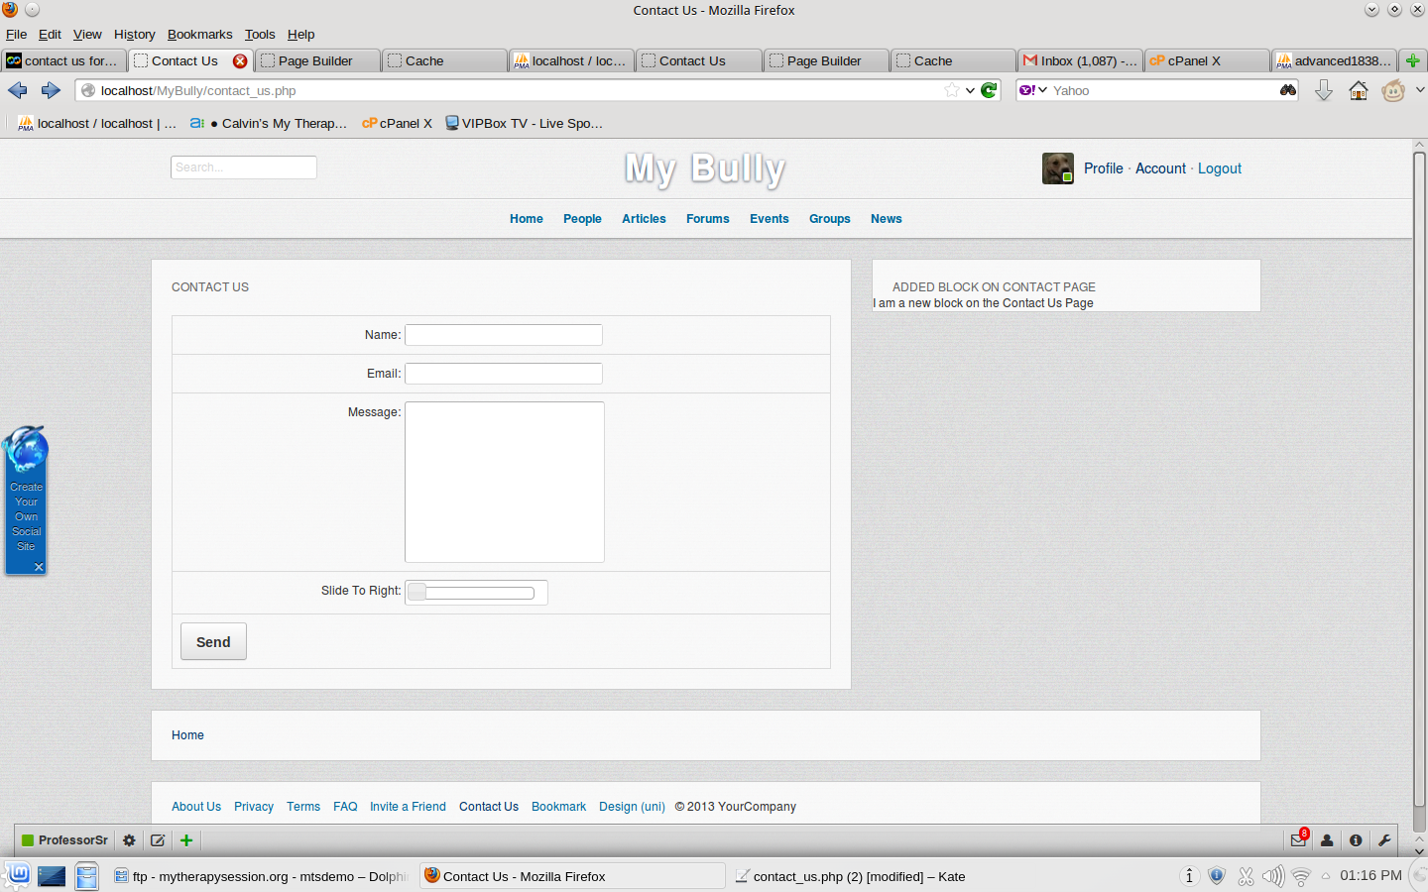Image resolution: width=1428 pixels, height=892 pixels.
Task: Open the URL bar history dropdown arrow
Action: (970, 90)
